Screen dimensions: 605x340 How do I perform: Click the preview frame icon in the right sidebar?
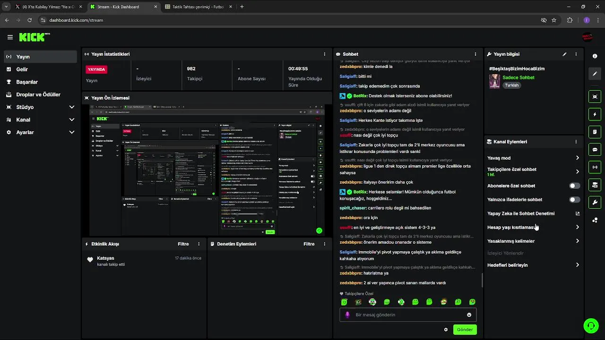click(595, 96)
